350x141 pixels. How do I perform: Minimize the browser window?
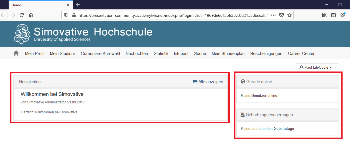tap(327, 5)
